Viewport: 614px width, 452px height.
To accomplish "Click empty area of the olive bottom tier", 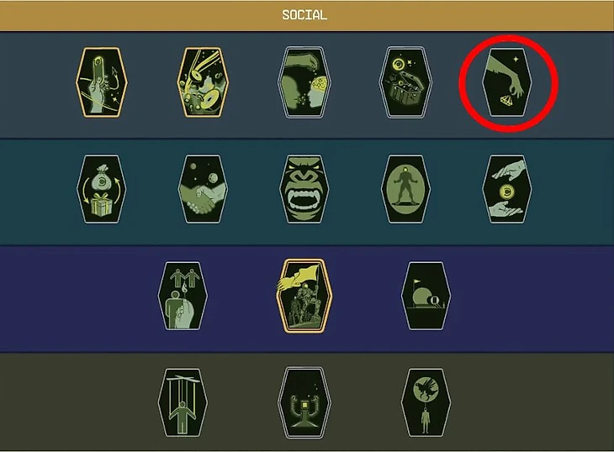I will pos(78,402).
